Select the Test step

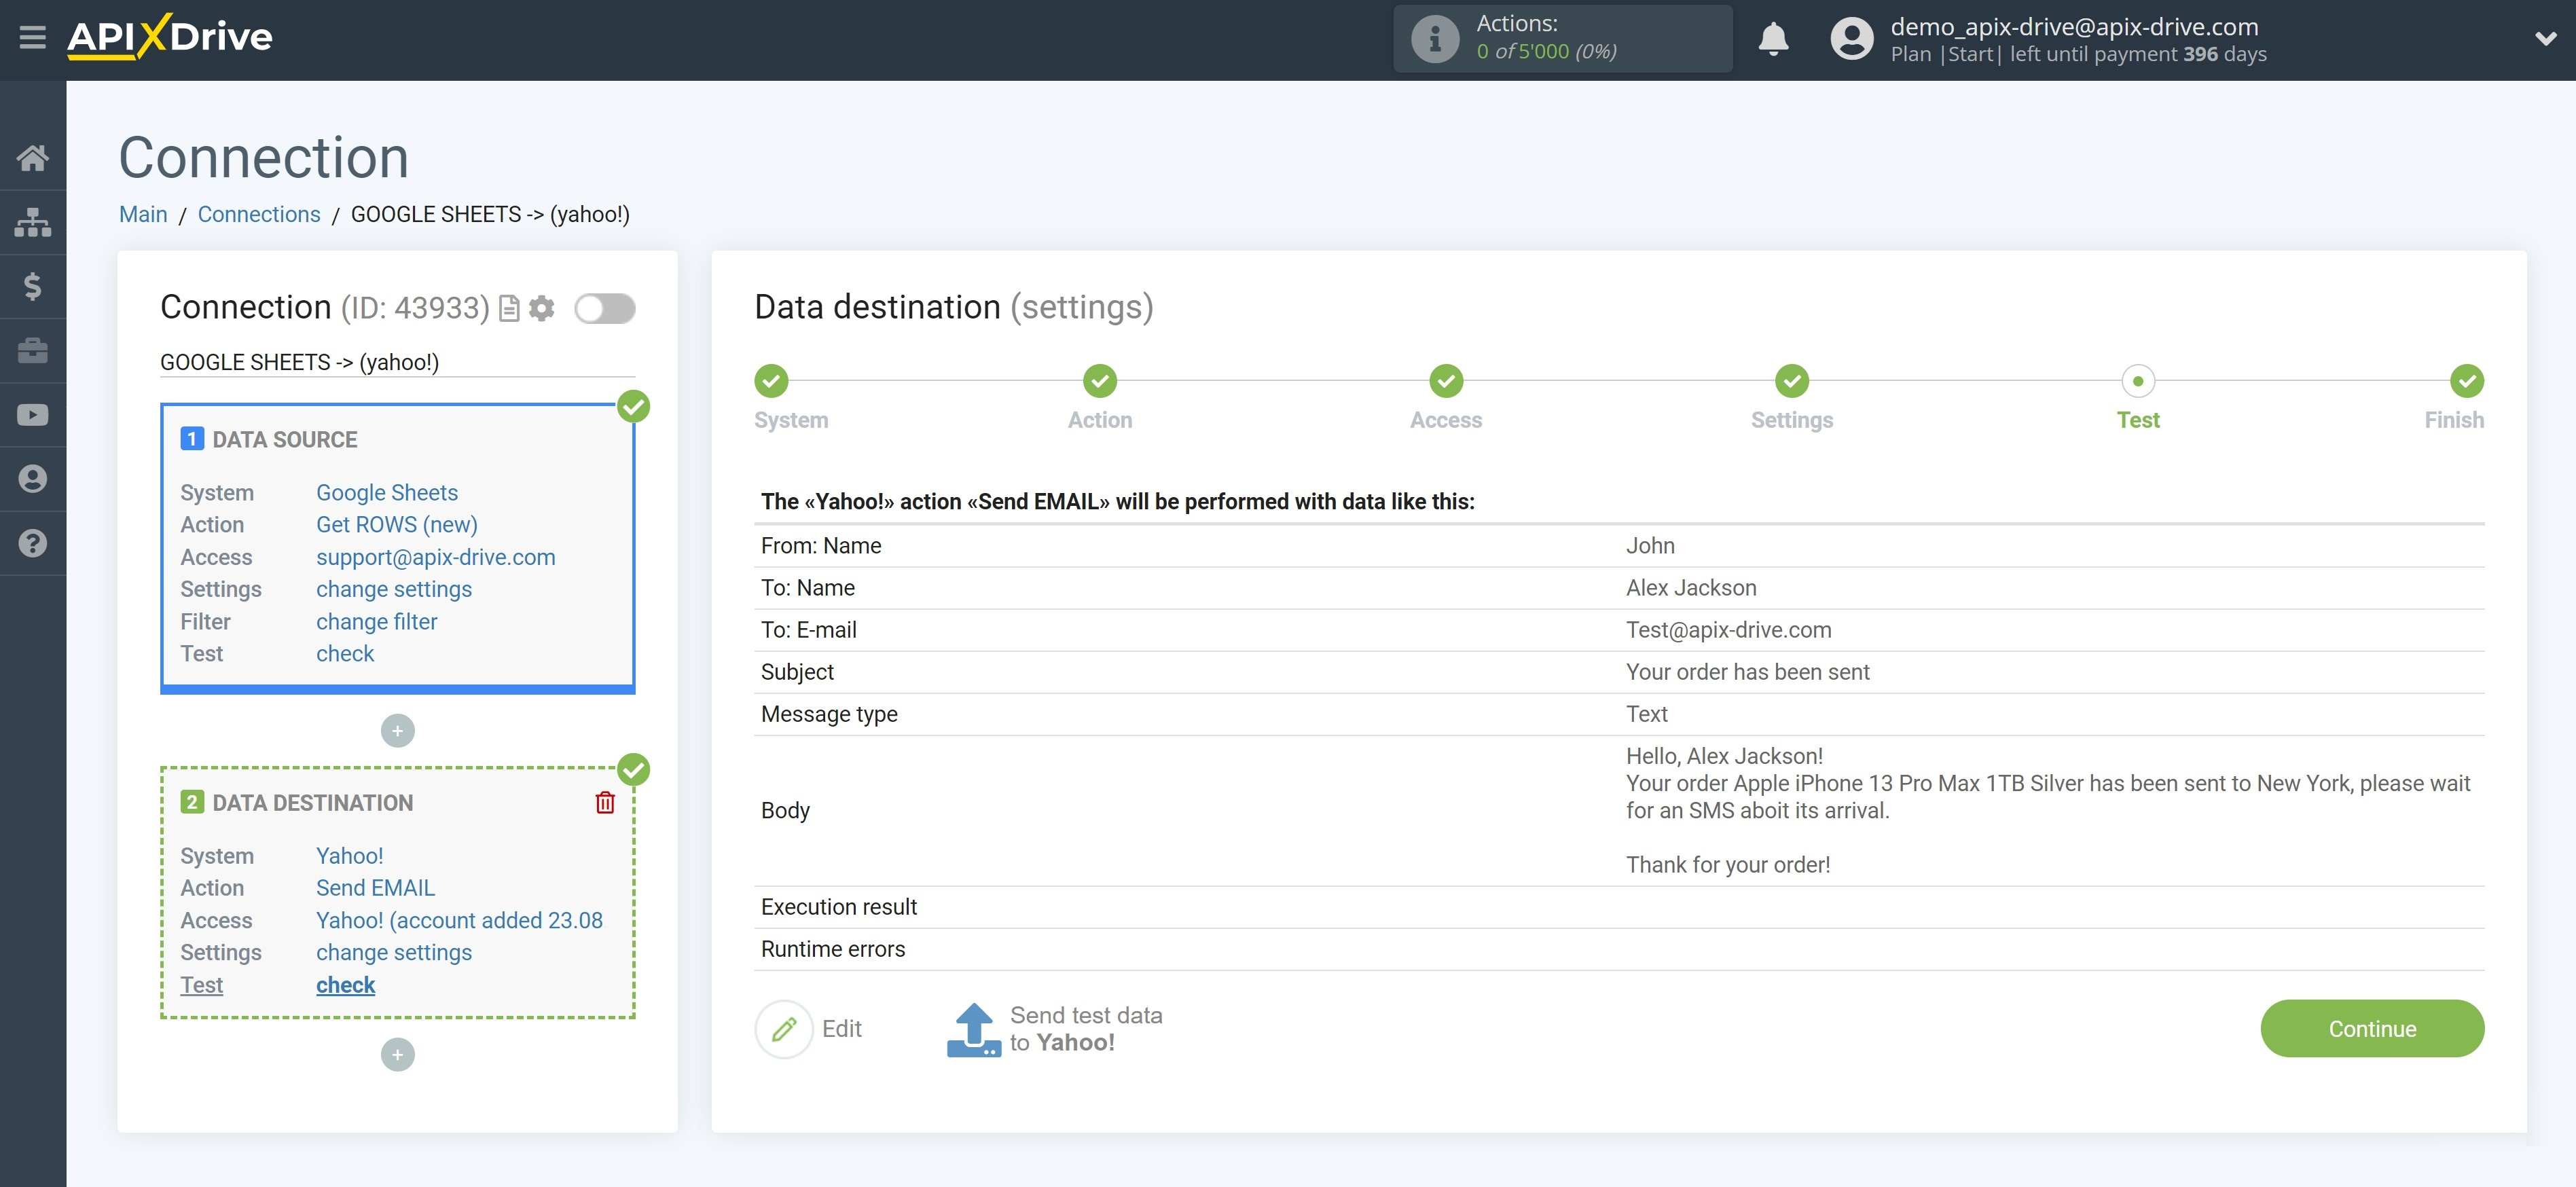2138,381
